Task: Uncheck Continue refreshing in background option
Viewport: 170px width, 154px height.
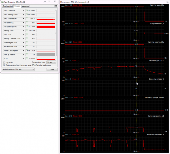Action: tap(4, 65)
